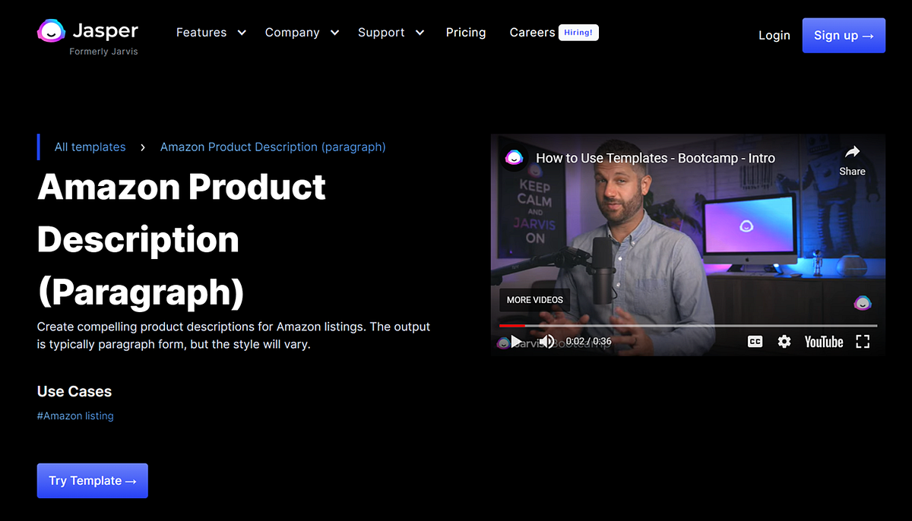Click Jasper watermark icon in video corner
The image size is (912, 521).
[x=863, y=303]
